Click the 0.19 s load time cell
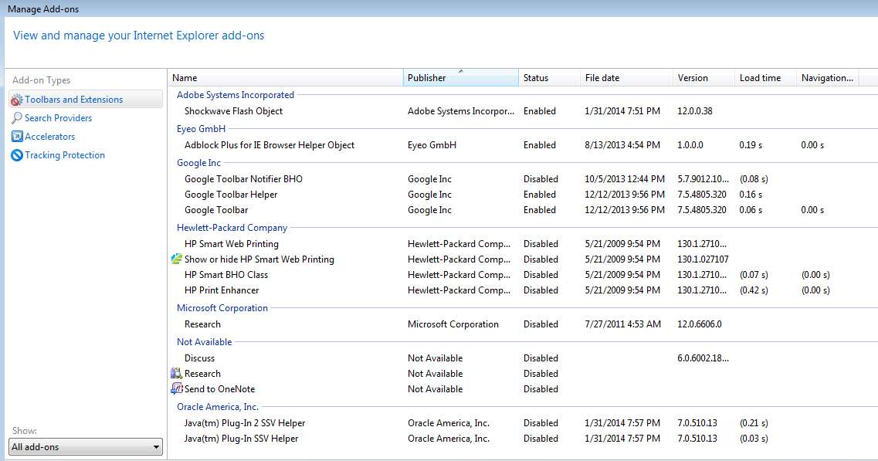 (751, 145)
